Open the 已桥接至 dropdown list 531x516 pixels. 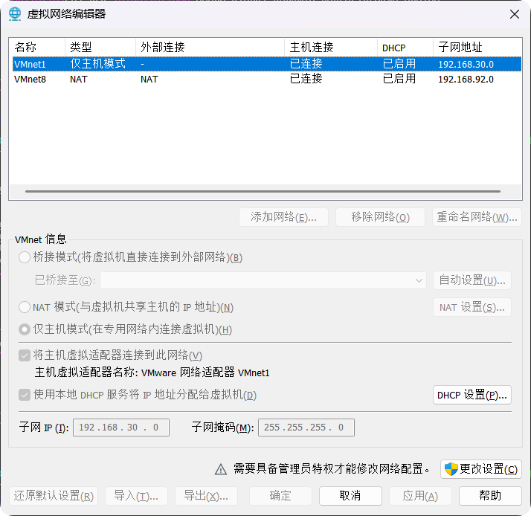(263, 280)
